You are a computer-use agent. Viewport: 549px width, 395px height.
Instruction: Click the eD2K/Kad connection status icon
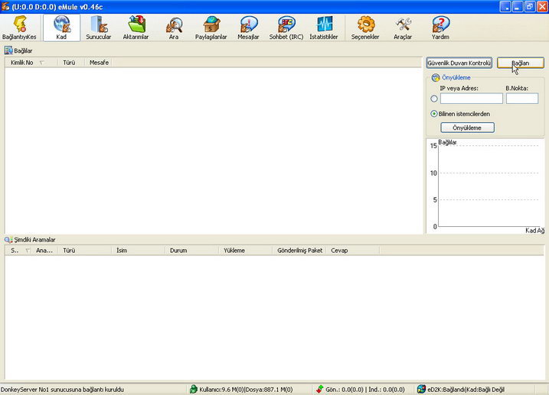tap(422, 389)
